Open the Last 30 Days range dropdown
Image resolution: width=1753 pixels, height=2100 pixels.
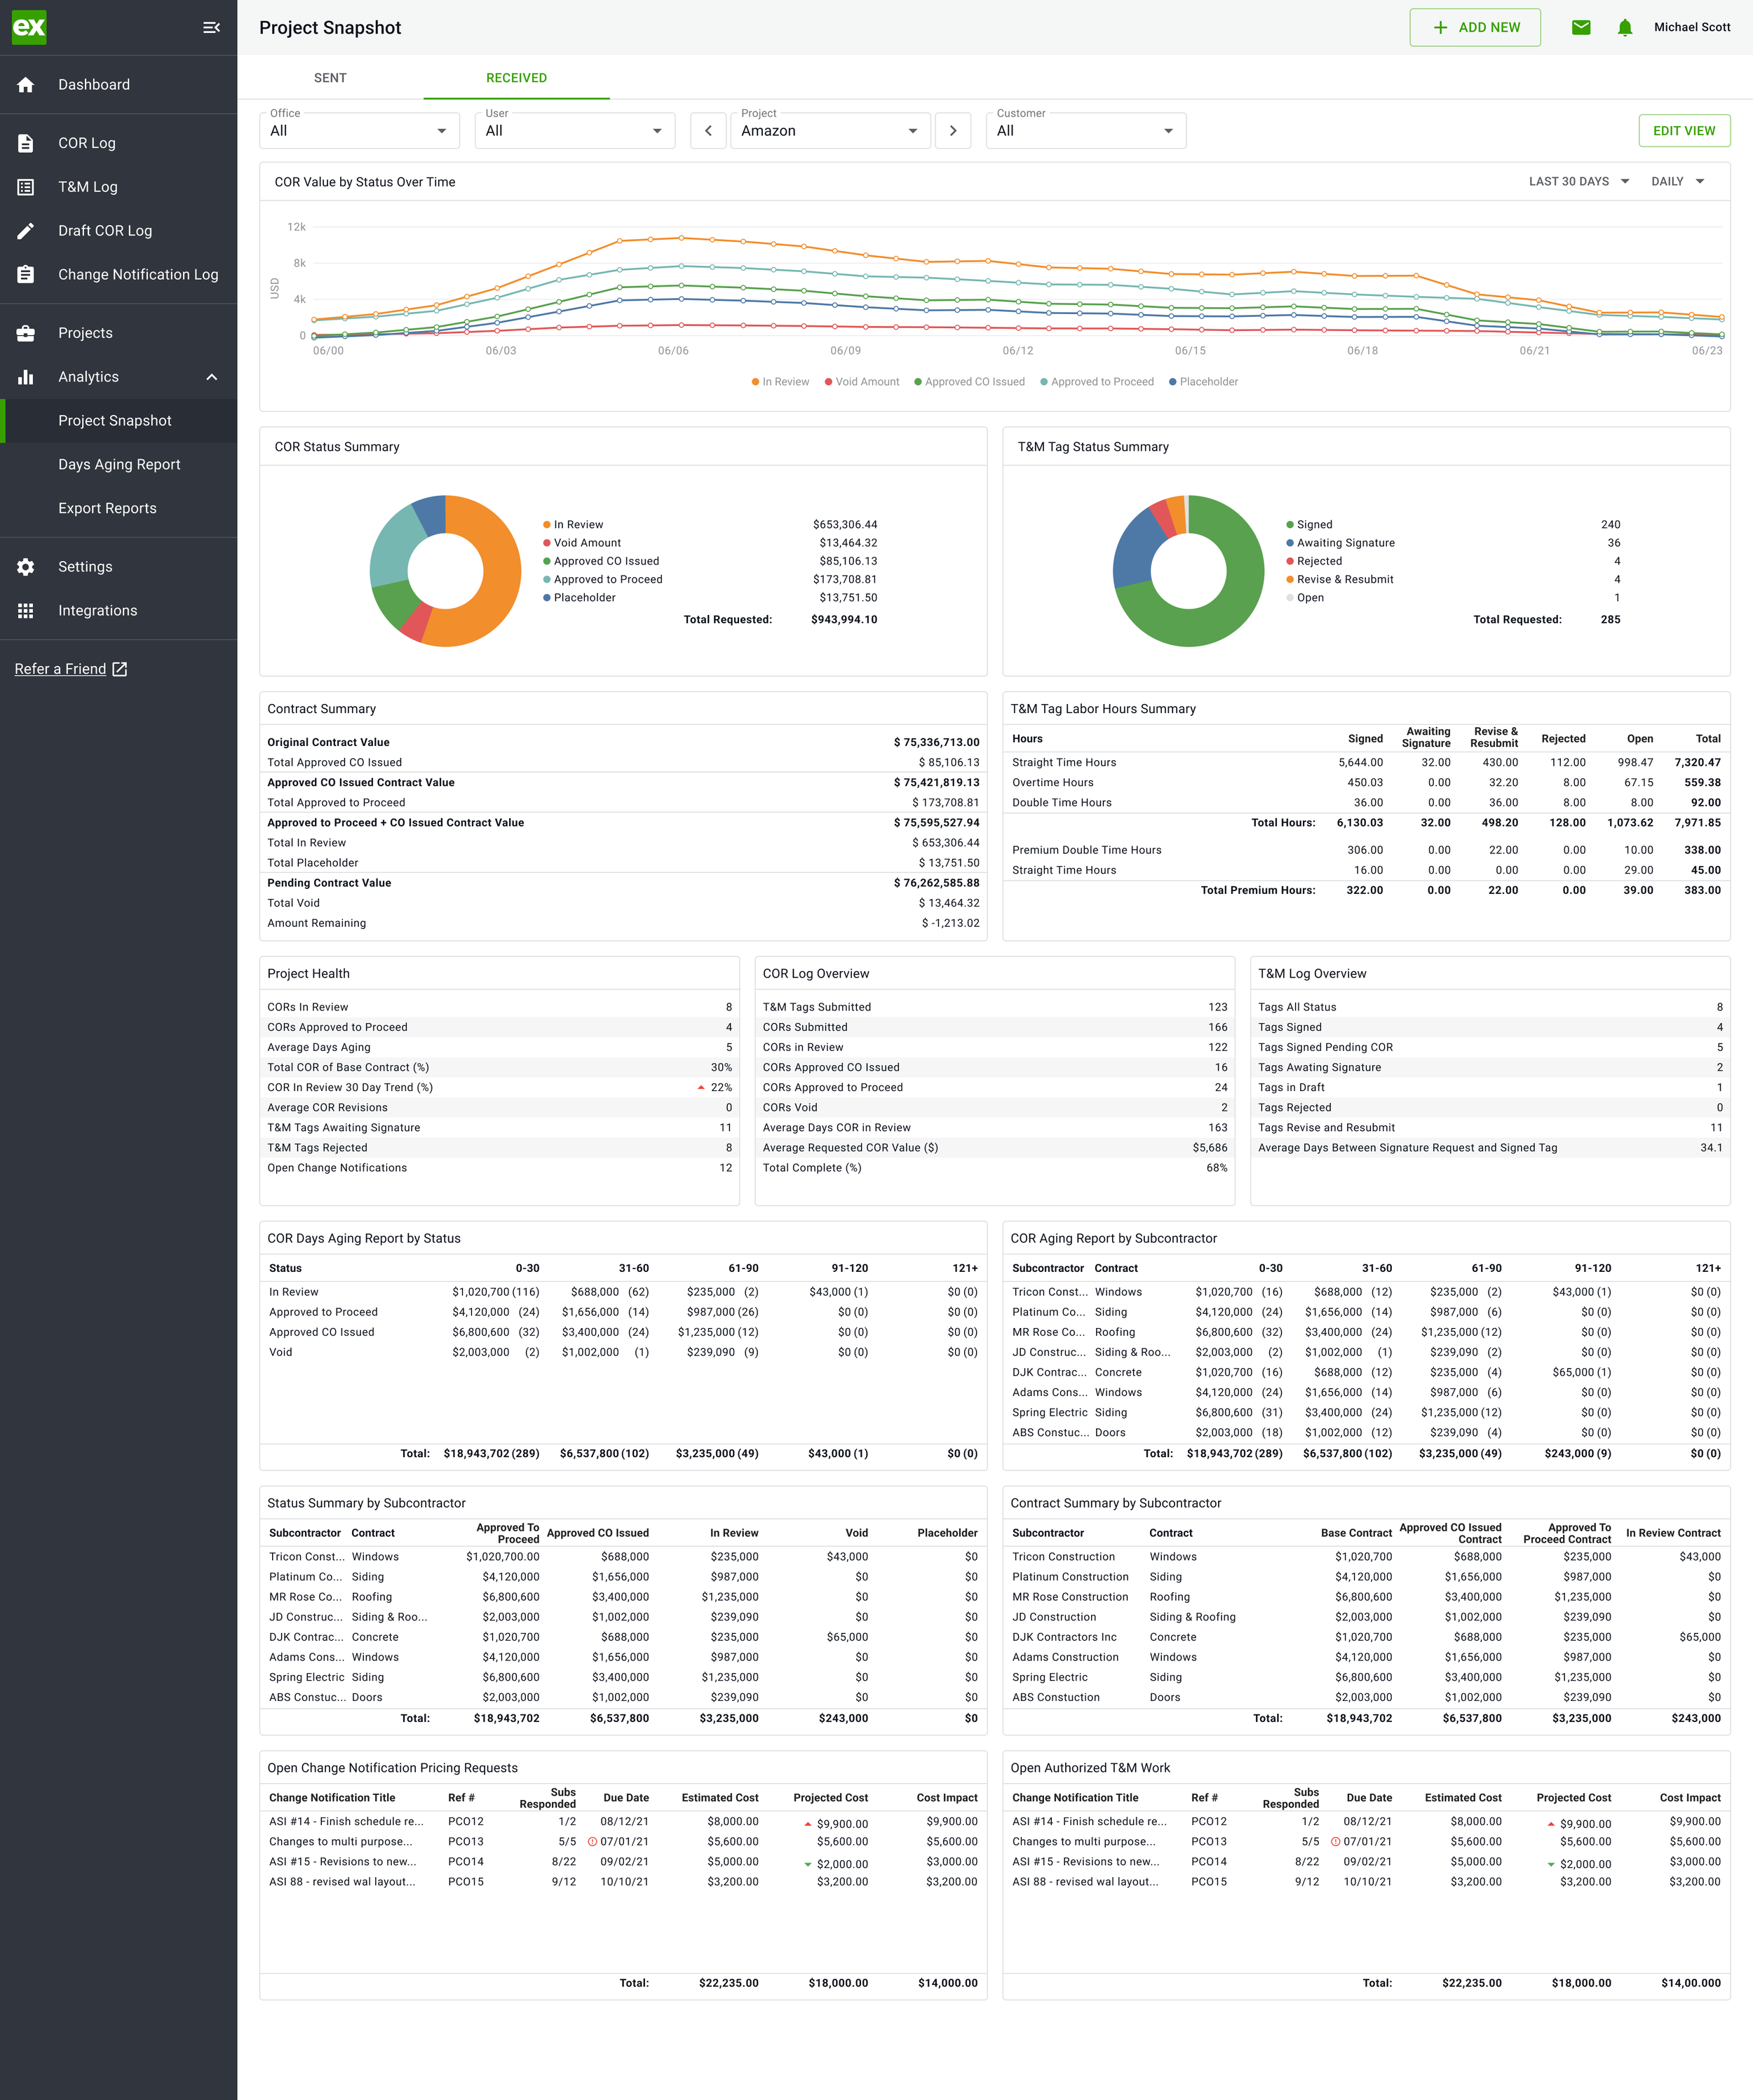(x=1578, y=182)
